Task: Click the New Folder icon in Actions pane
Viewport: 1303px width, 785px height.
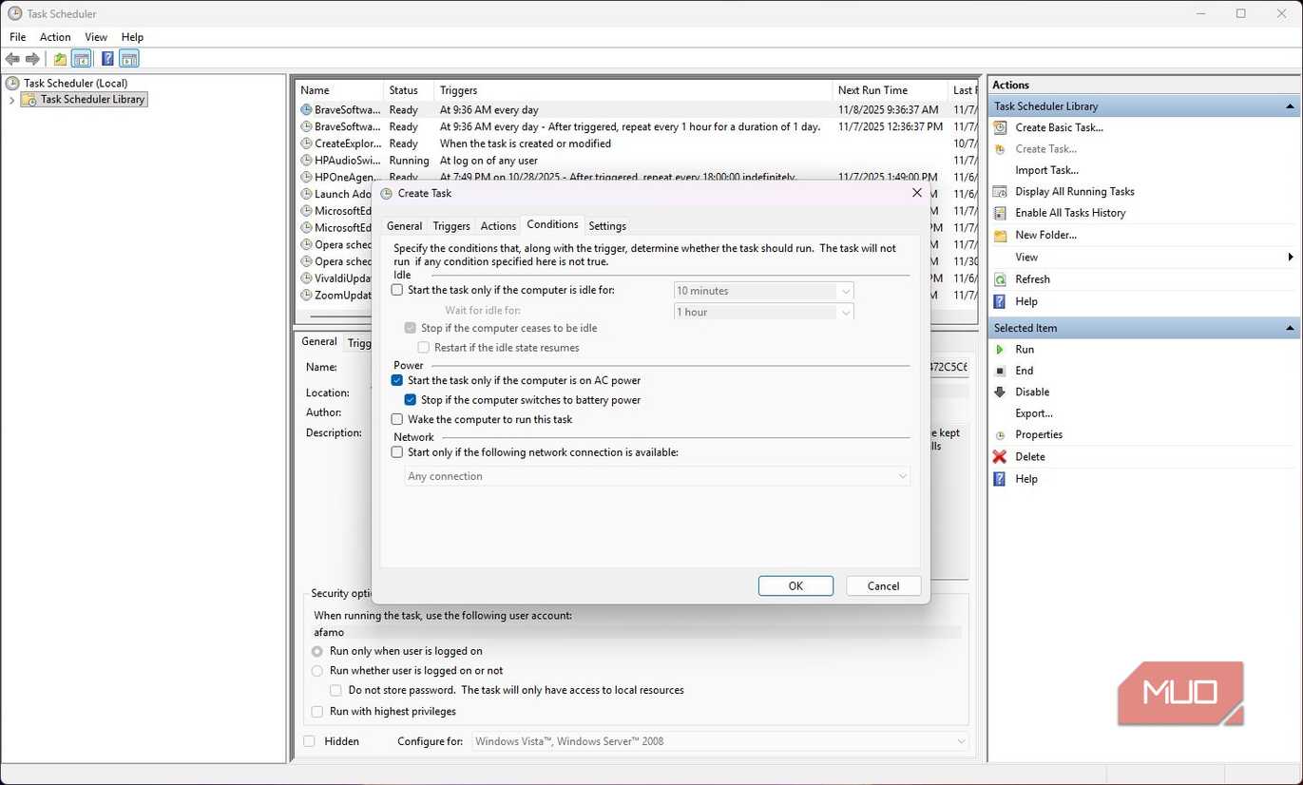Action: 1000,235
